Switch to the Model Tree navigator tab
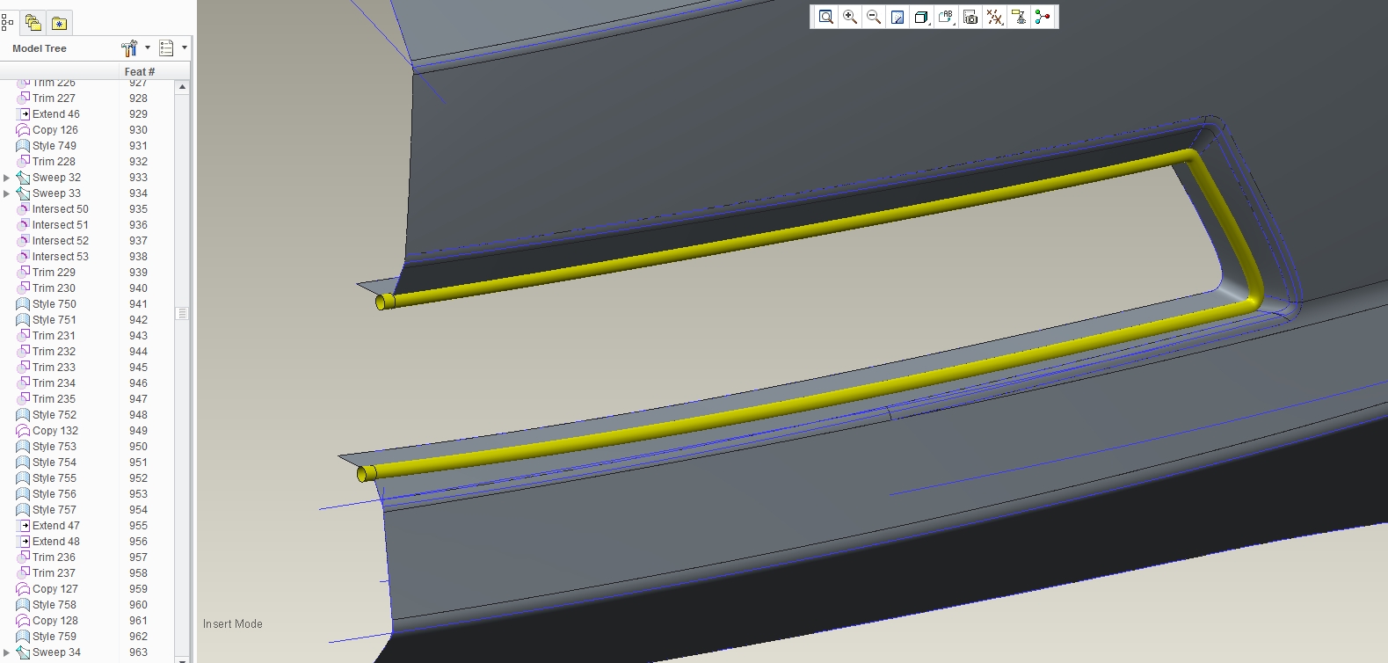Image resolution: width=1388 pixels, height=663 pixels. coord(8,23)
